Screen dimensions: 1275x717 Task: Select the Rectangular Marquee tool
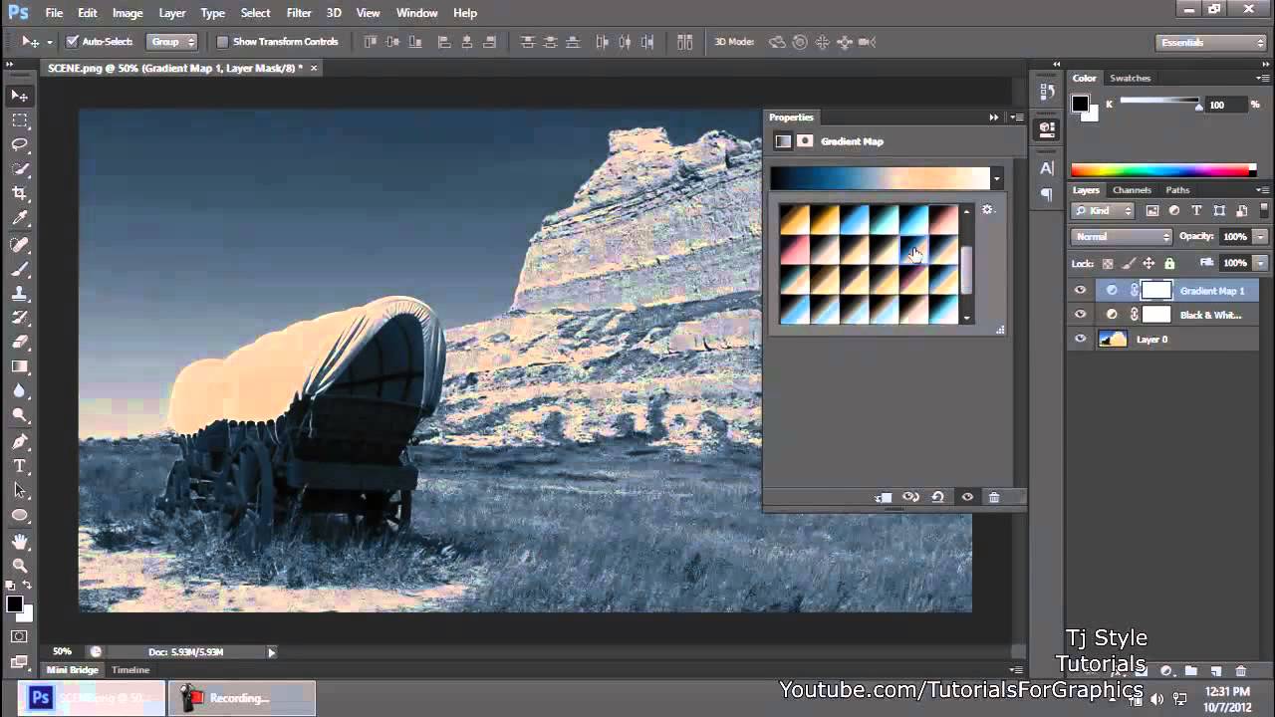point(20,120)
